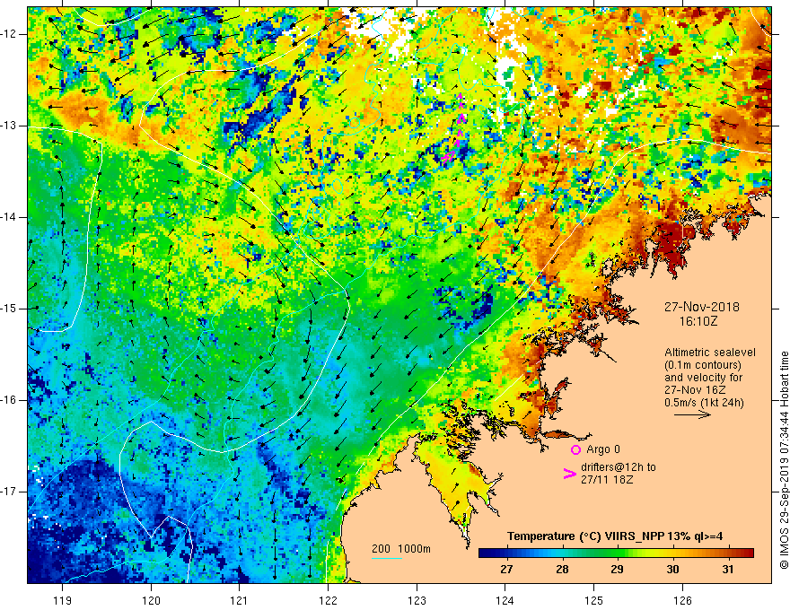790x610 pixels.
Task: Click the magenta drifter track on the map
Action: click(454, 126)
